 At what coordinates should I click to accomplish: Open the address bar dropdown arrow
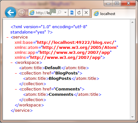pos(65,13)
